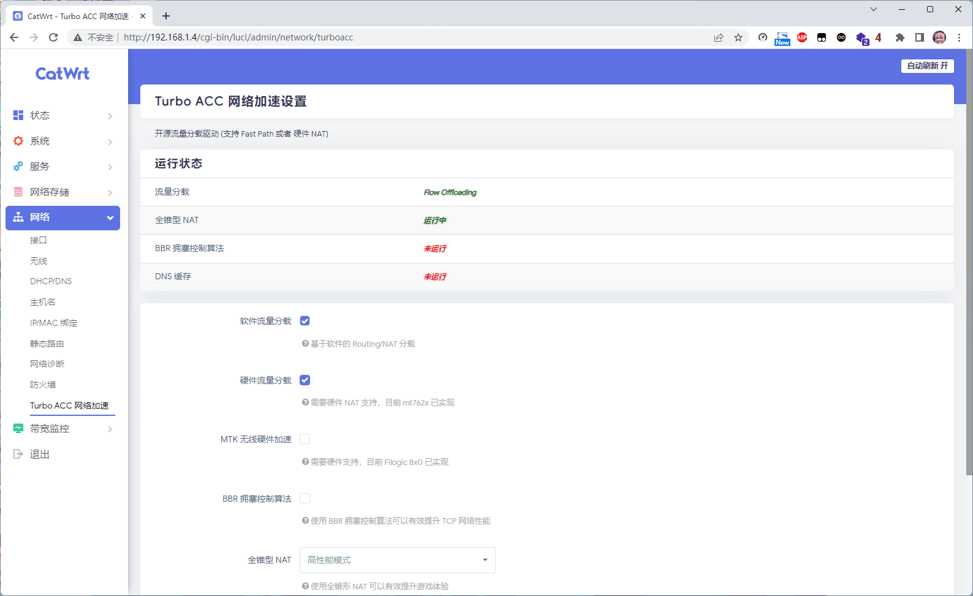Click the 未运行 status for BBR 拥塞控制算法
This screenshot has width=973, height=596.
pyautogui.click(x=435, y=249)
